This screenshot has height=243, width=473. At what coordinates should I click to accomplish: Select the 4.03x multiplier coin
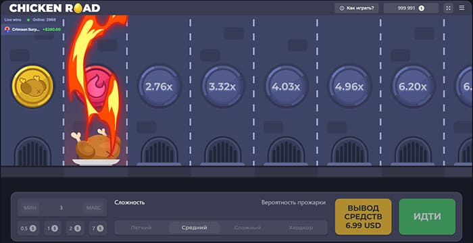click(286, 86)
